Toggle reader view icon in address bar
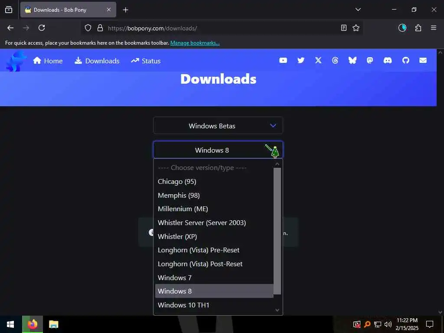 [343, 28]
